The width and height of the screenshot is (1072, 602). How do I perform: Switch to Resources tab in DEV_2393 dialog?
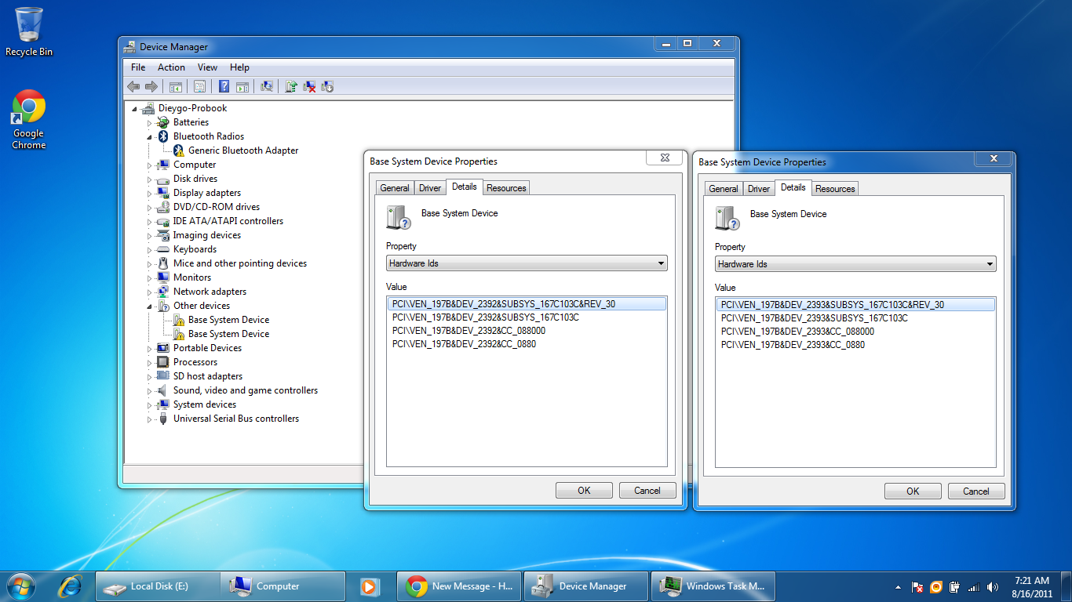pyautogui.click(x=835, y=189)
